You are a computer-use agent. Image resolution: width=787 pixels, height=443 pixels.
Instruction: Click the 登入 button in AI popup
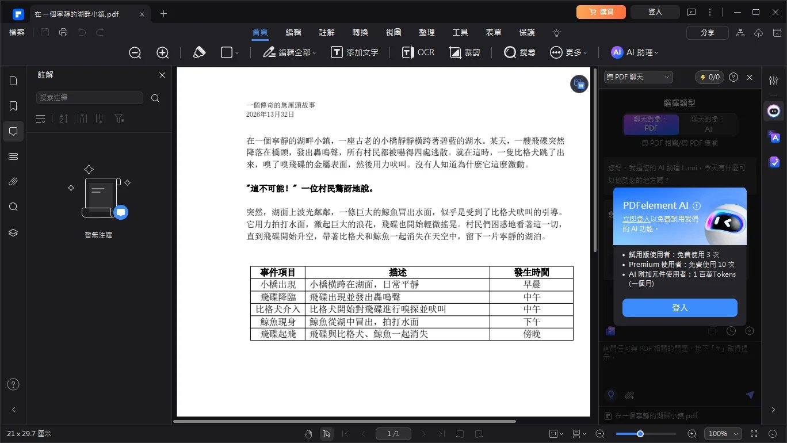[x=679, y=308]
